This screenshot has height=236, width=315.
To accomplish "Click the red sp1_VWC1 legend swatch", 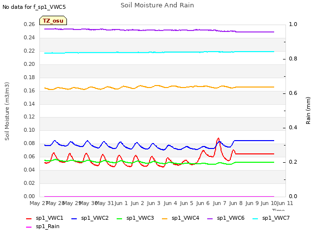I will tap(29, 218).
